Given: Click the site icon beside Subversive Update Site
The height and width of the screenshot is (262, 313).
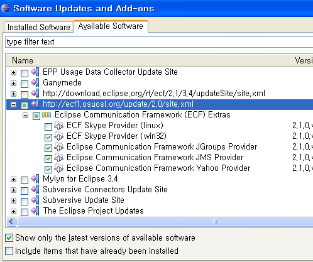Looking at the screenshot, I should click(35, 200).
